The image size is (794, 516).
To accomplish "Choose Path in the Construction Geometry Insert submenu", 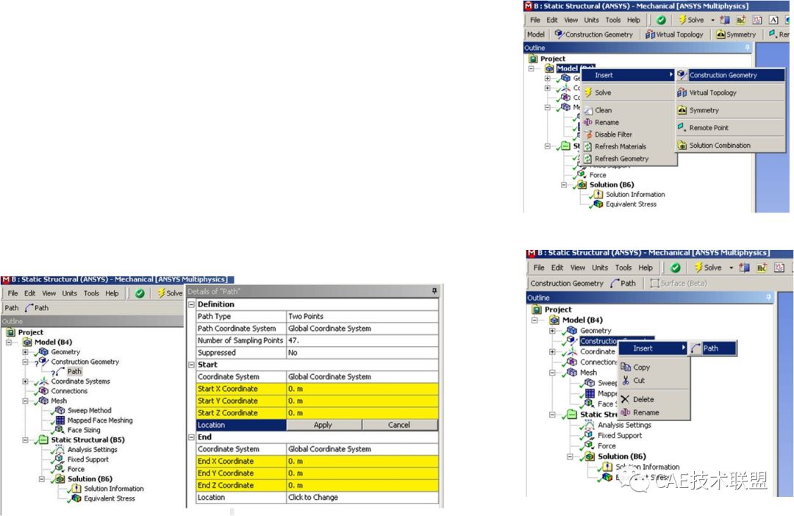I will point(712,348).
